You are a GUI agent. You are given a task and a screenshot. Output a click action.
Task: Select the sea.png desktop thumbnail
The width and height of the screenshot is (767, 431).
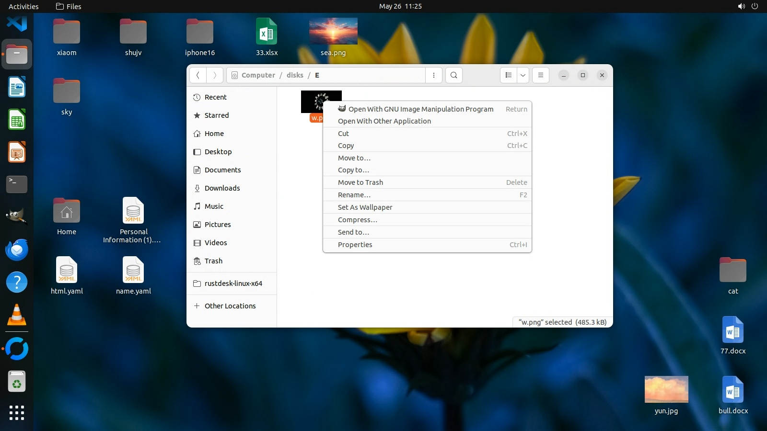click(333, 32)
